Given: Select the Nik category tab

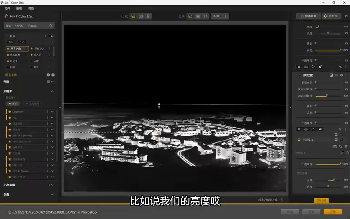Looking at the screenshot, I should pyautogui.click(x=11, y=42).
